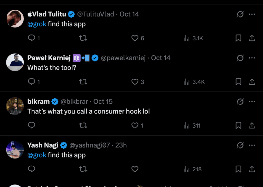The image size is (263, 187).
Task: Open more options on Yash Nagi's tweet
Action: tap(252, 146)
